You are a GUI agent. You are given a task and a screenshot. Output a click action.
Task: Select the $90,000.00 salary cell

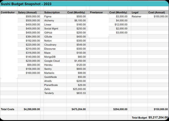(x=29, y=65)
